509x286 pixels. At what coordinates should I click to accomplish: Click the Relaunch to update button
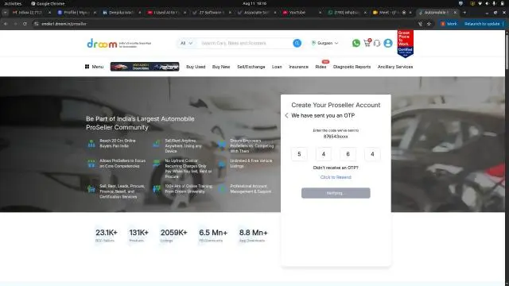[482, 24]
